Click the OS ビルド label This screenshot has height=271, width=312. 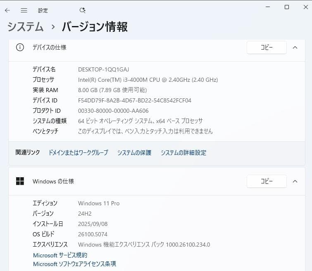(x=43, y=234)
